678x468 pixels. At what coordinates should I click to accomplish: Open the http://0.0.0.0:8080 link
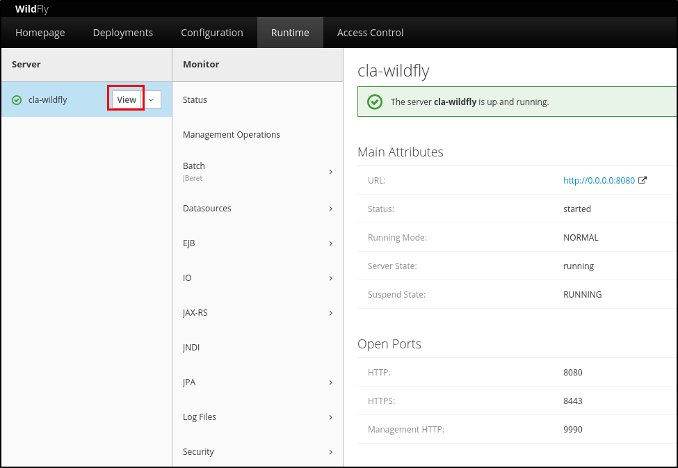click(x=599, y=180)
